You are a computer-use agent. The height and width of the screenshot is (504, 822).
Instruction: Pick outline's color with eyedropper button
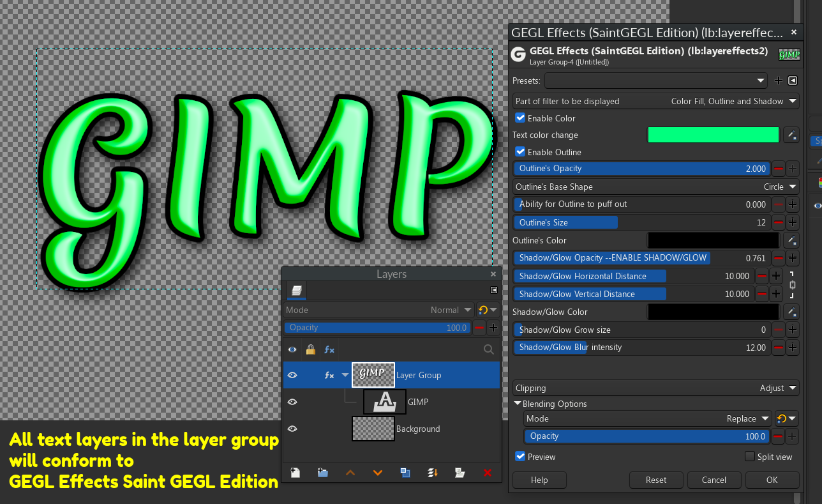(791, 240)
